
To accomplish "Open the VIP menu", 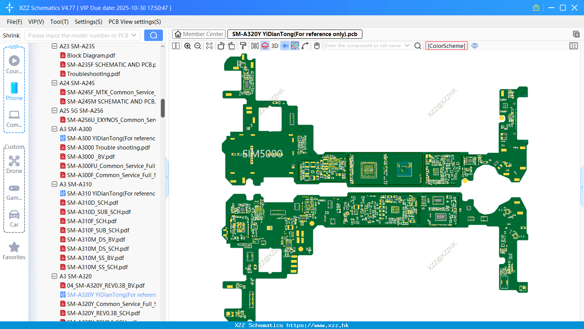I will pyautogui.click(x=36, y=22).
